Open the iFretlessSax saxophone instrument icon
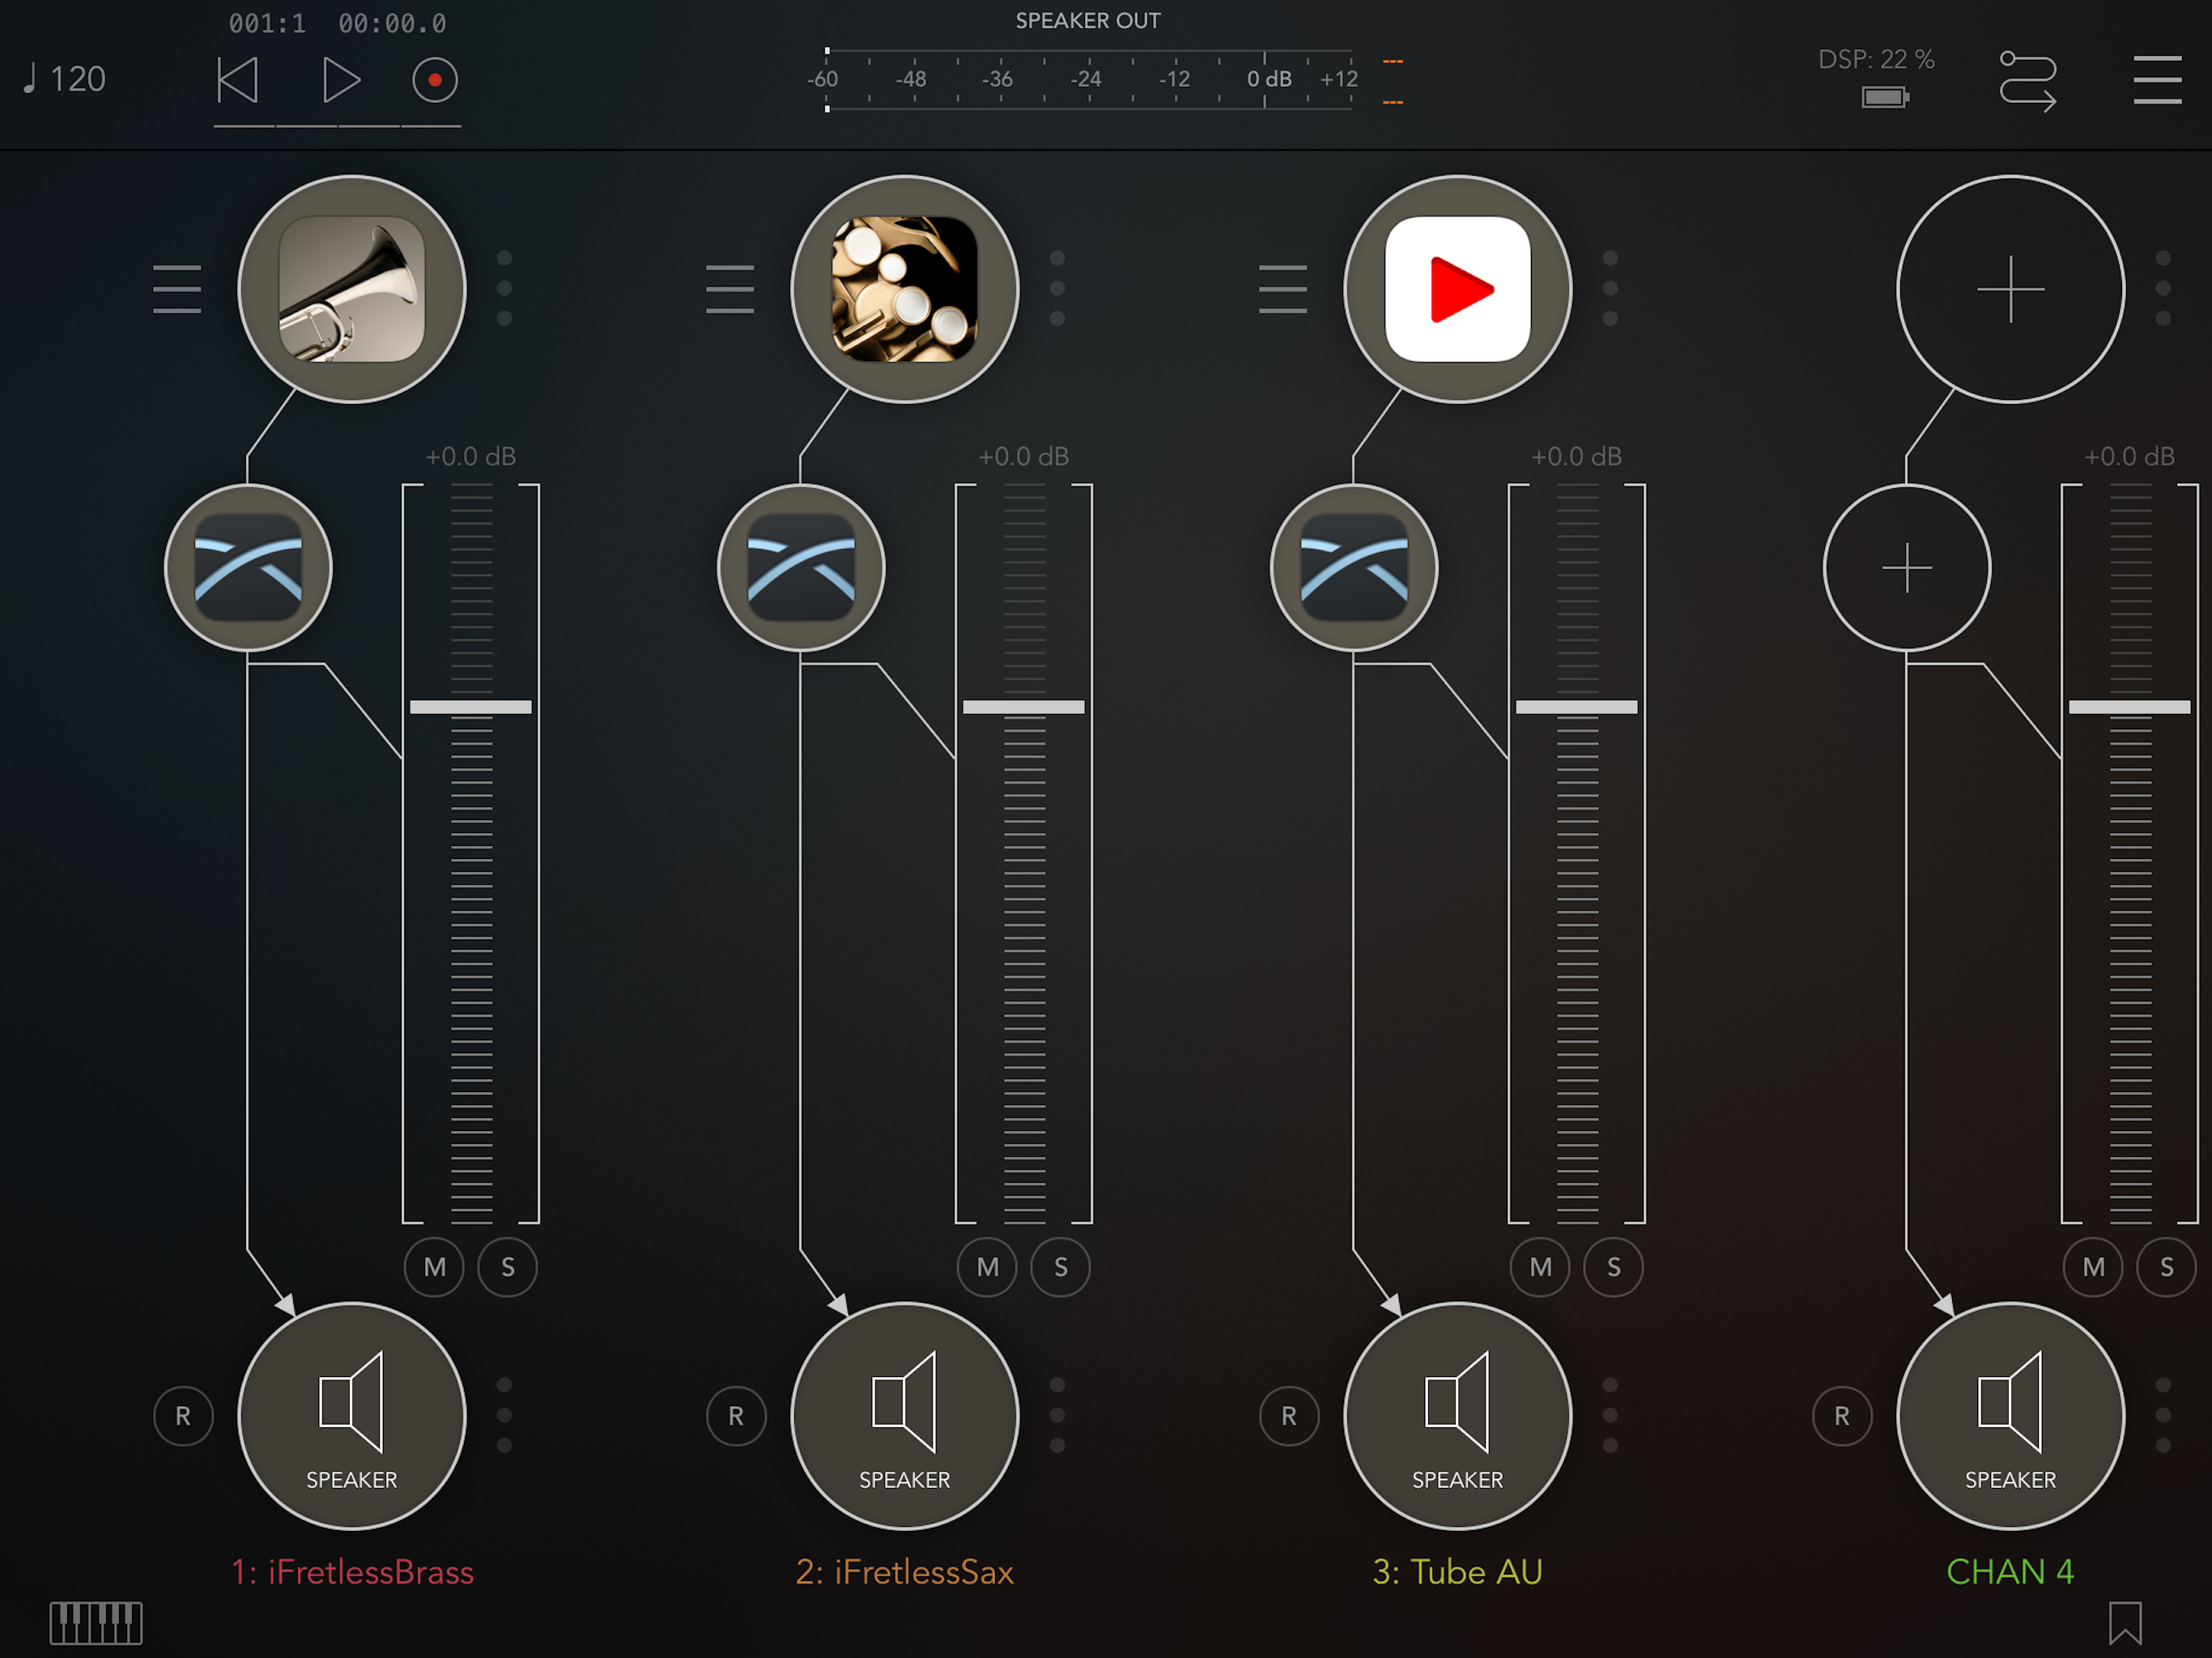 point(904,289)
